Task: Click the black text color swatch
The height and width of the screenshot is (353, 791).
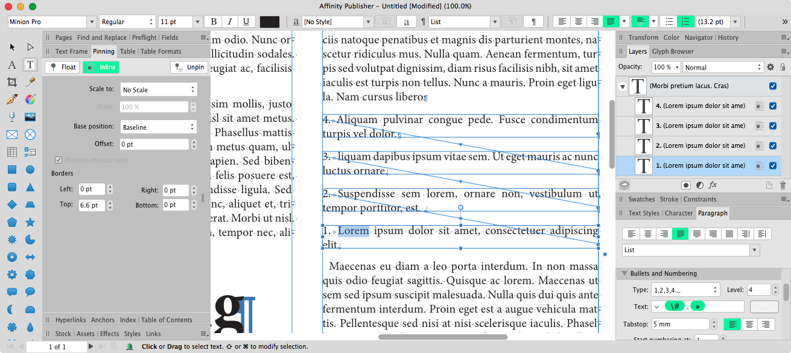Action: (x=269, y=22)
